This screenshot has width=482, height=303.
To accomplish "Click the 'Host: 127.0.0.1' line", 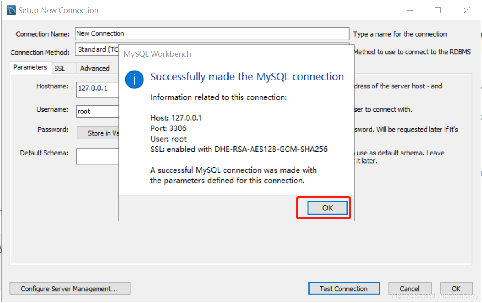I will pyautogui.click(x=176, y=118).
